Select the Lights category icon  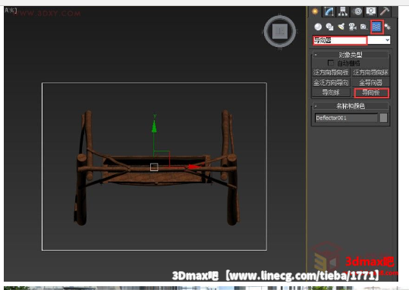[x=341, y=27]
